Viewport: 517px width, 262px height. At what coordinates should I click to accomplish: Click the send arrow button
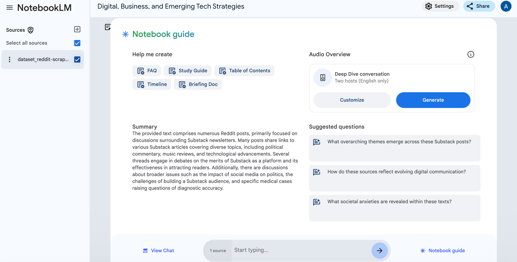click(x=379, y=250)
